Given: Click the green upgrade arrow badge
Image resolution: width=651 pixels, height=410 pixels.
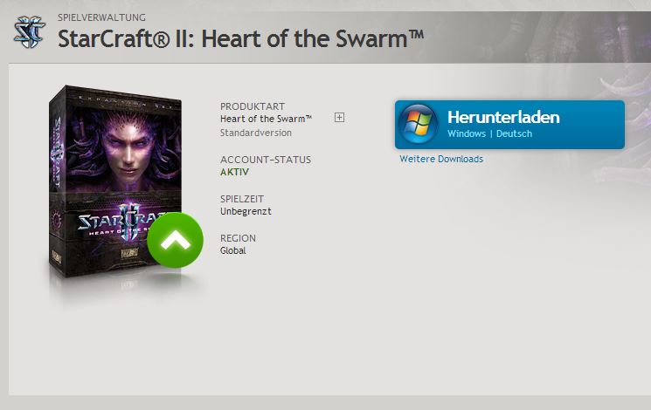Looking at the screenshot, I should pos(176,240).
